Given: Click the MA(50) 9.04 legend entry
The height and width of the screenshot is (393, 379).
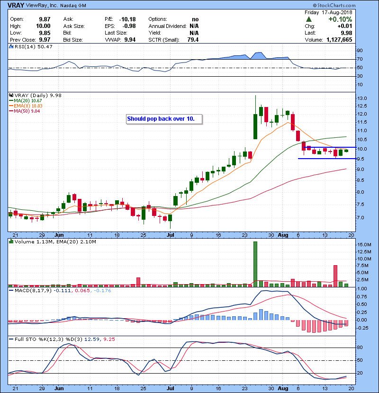Looking at the screenshot, I should (x=27, y=111).
